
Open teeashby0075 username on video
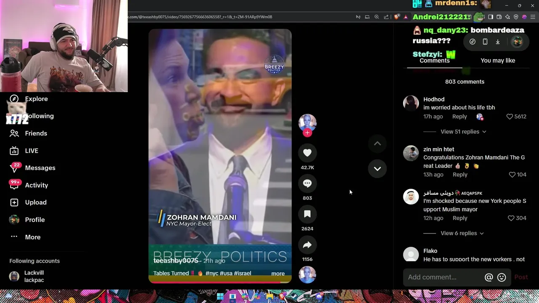(176, 261)
